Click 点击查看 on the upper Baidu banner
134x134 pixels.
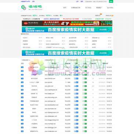(103, 30)
